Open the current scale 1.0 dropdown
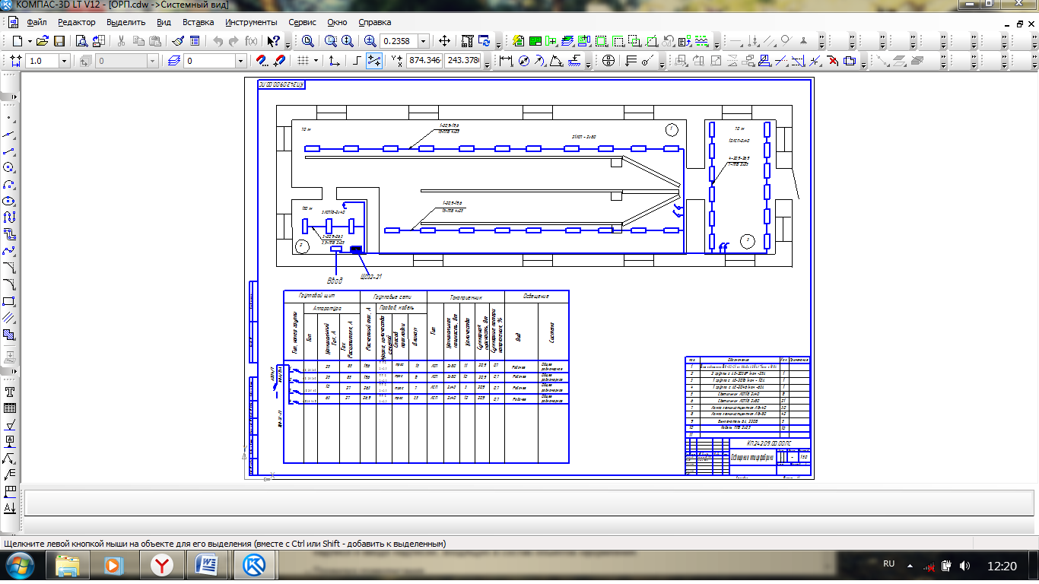Image resolution: width=1039 pixels, height=584 pixels. click(64, 61)
